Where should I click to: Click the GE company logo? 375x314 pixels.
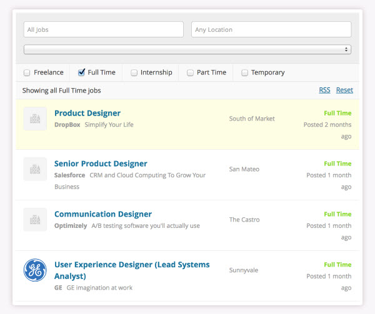click(35, 270)
